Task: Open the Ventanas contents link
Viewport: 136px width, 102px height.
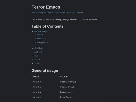Action: [41, 39]
